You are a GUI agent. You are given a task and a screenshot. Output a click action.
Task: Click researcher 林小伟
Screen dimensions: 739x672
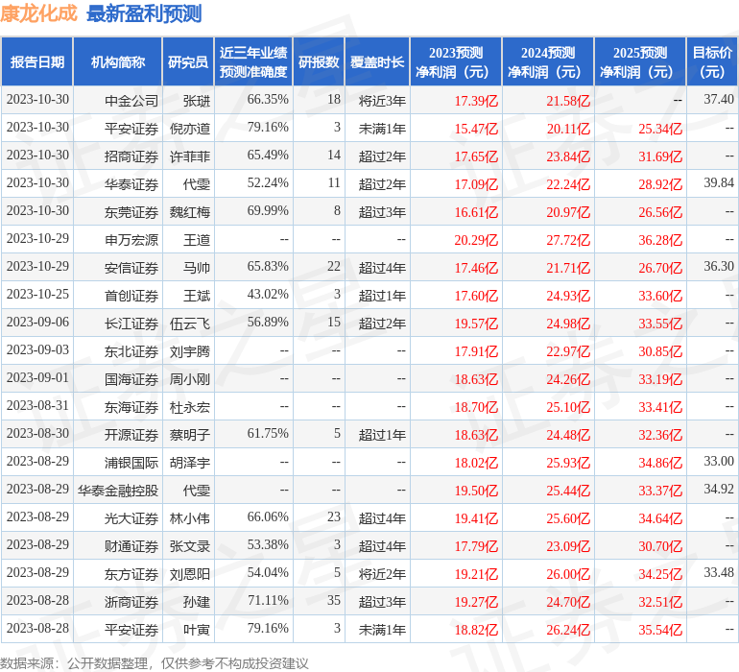tap(189, 517)
